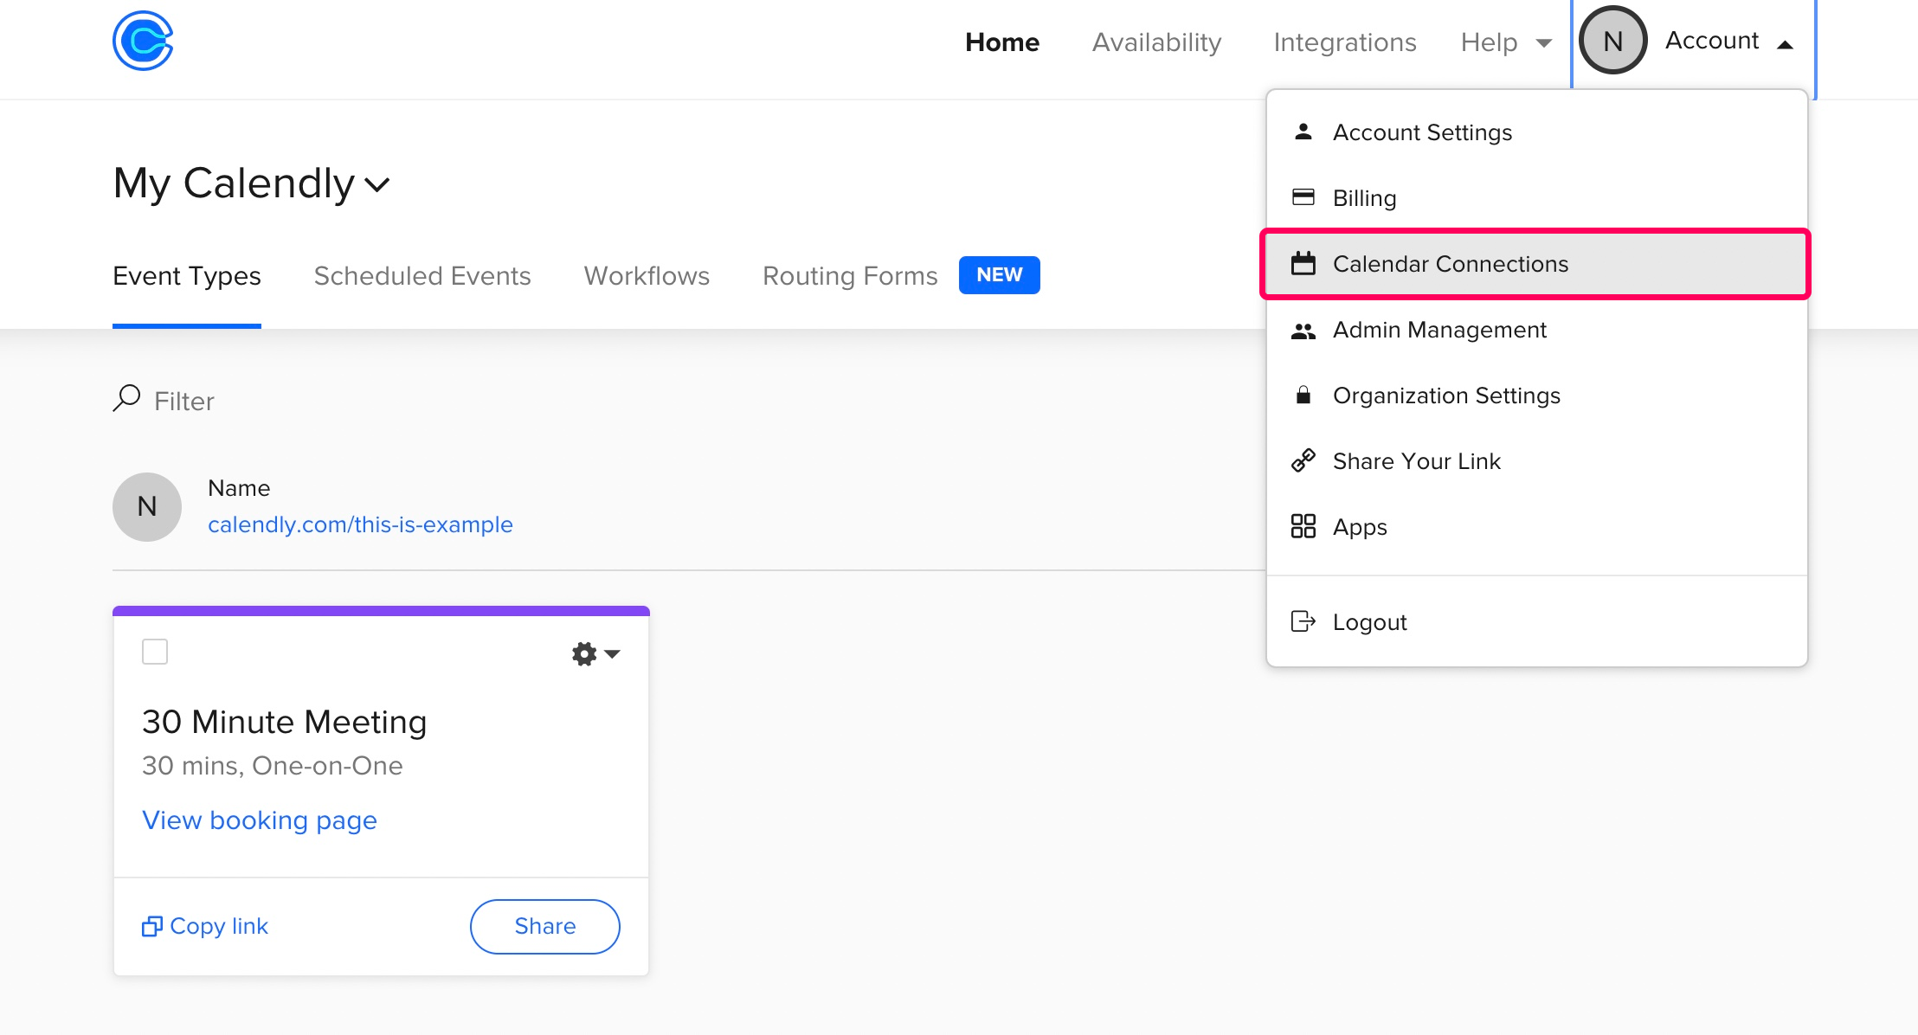The image size is (1918, 1035).
Task: Open the View booking page link
Action: click(x=260, y=820)
